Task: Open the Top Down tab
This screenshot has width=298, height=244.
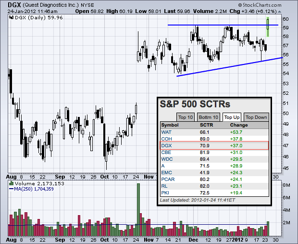Action: click(x=256, y=117)
